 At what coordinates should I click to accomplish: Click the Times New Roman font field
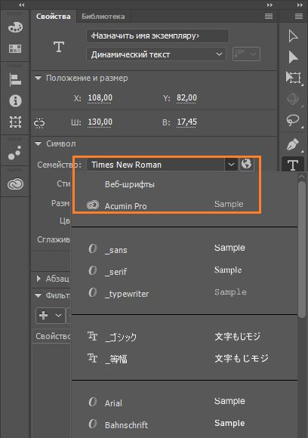pos(156,165)
